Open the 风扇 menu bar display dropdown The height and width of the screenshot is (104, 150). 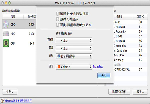click(x=74, y=48)
